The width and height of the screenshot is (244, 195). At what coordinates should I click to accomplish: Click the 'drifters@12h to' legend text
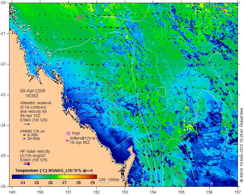82,138
